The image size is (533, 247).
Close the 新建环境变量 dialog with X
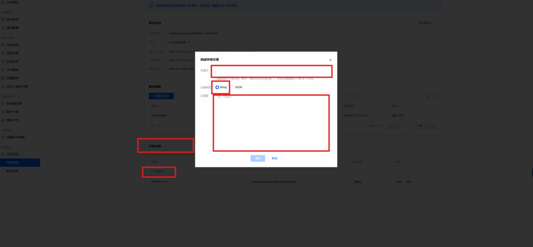(x=330, y=60)
